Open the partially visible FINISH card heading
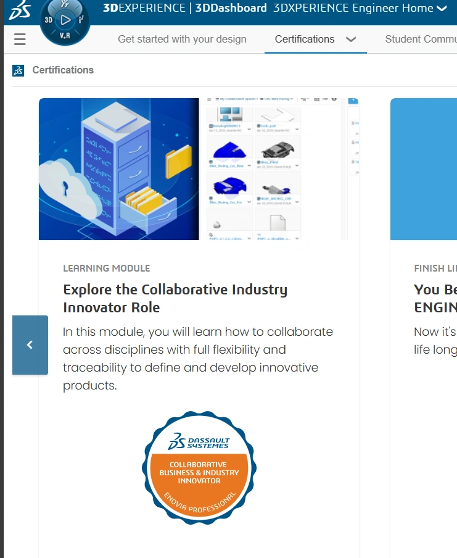457x558 pixels. pos(435,298)
